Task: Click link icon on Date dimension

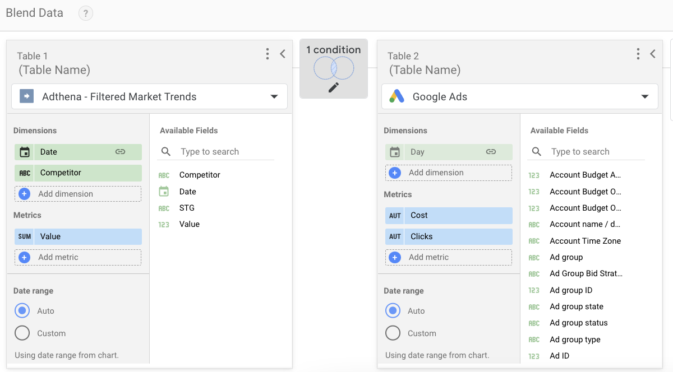Action: point(120,152)
